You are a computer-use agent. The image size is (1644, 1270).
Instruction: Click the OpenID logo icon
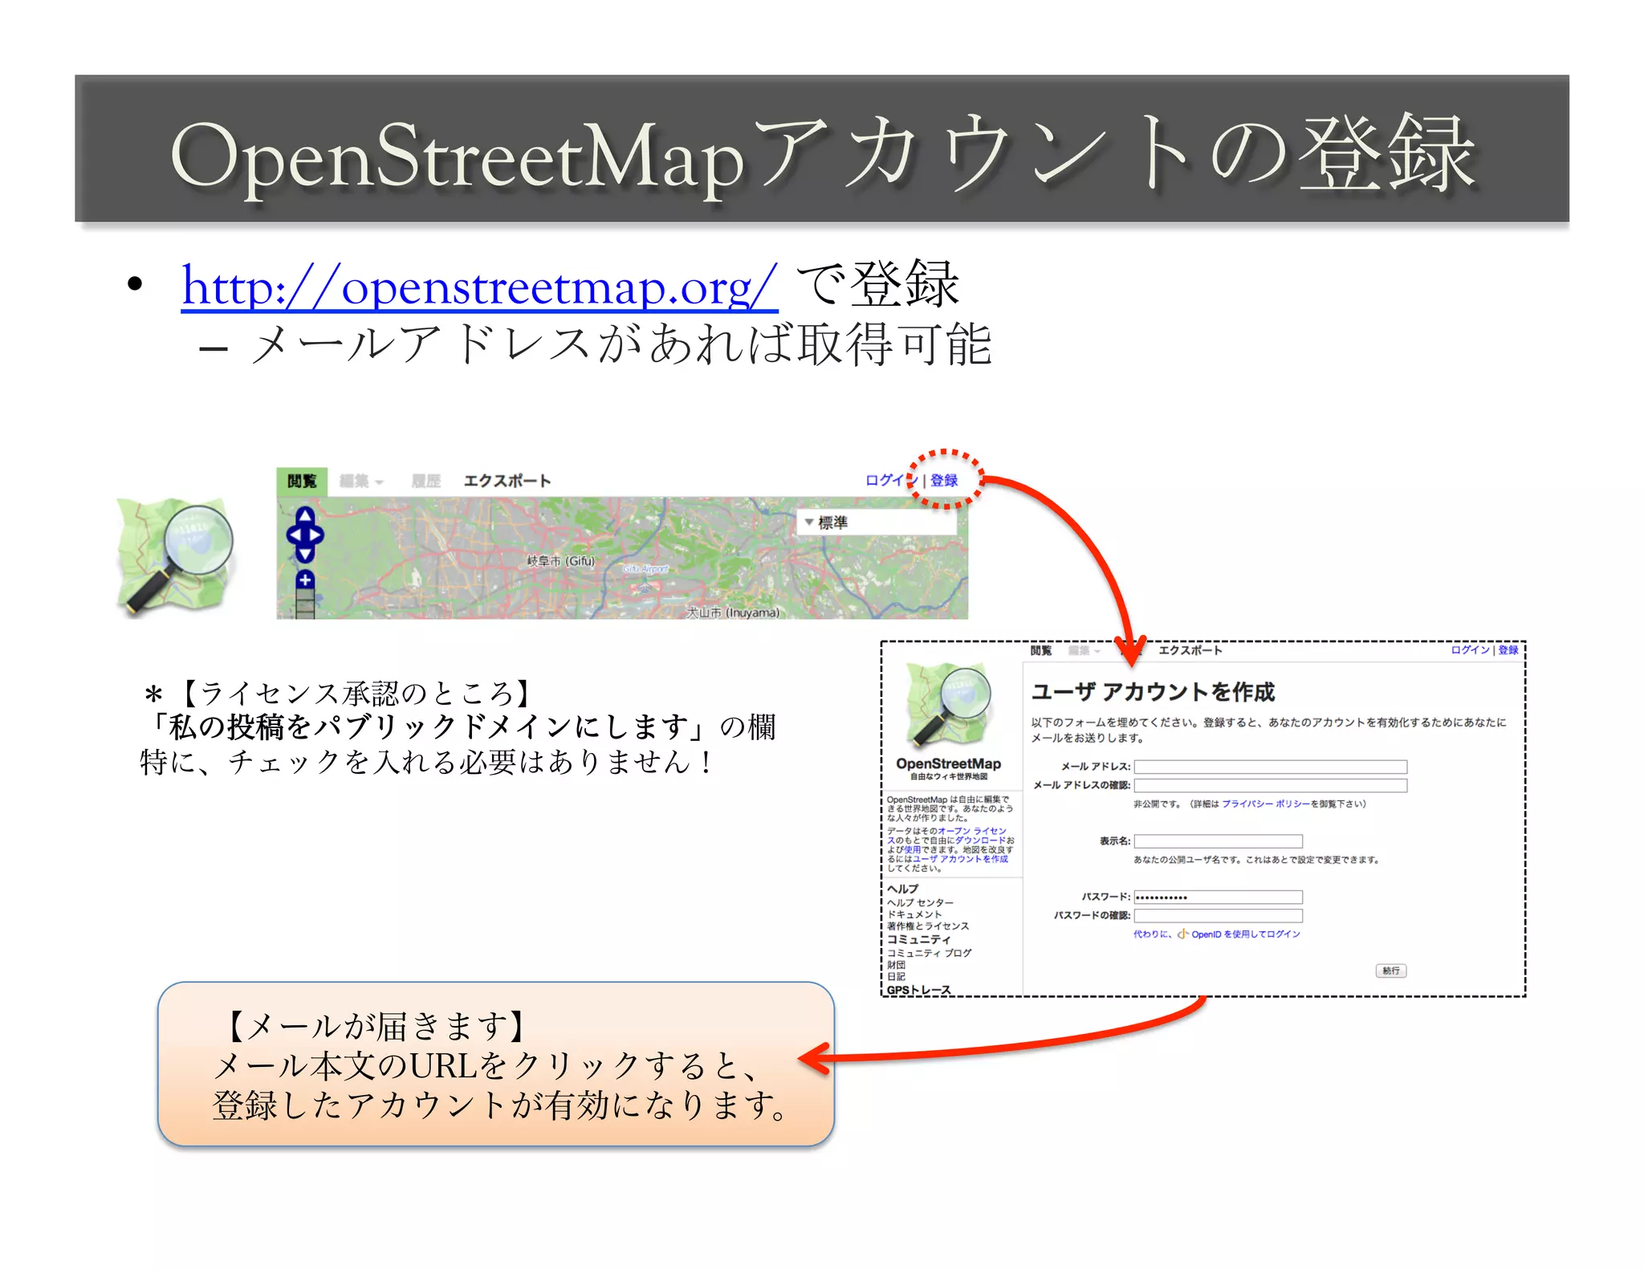[1182, 934]
